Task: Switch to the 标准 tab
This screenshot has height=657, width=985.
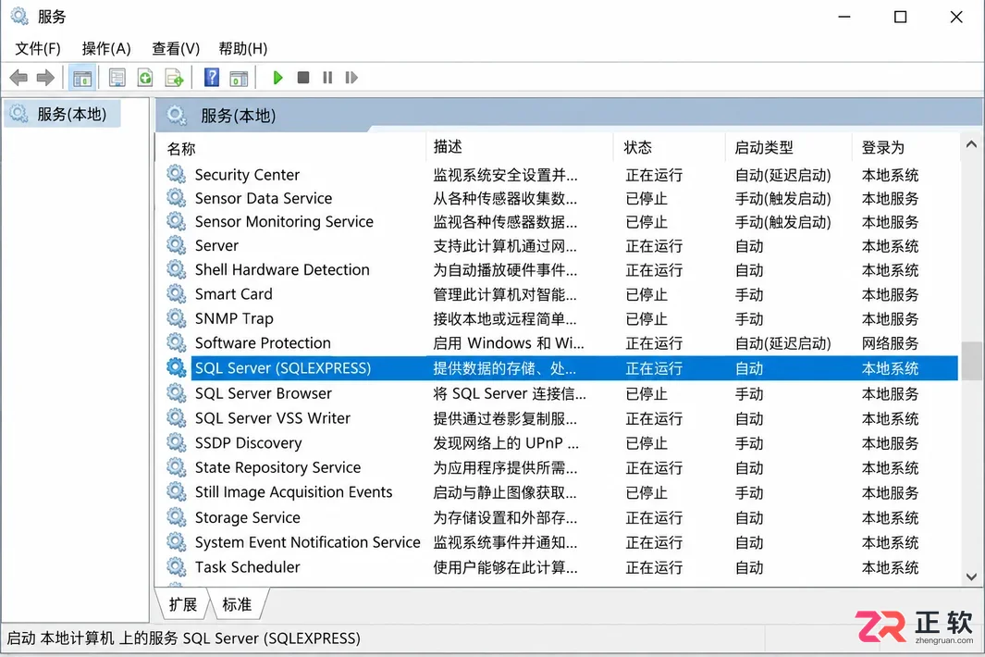Action: click(x=237, y=604)
